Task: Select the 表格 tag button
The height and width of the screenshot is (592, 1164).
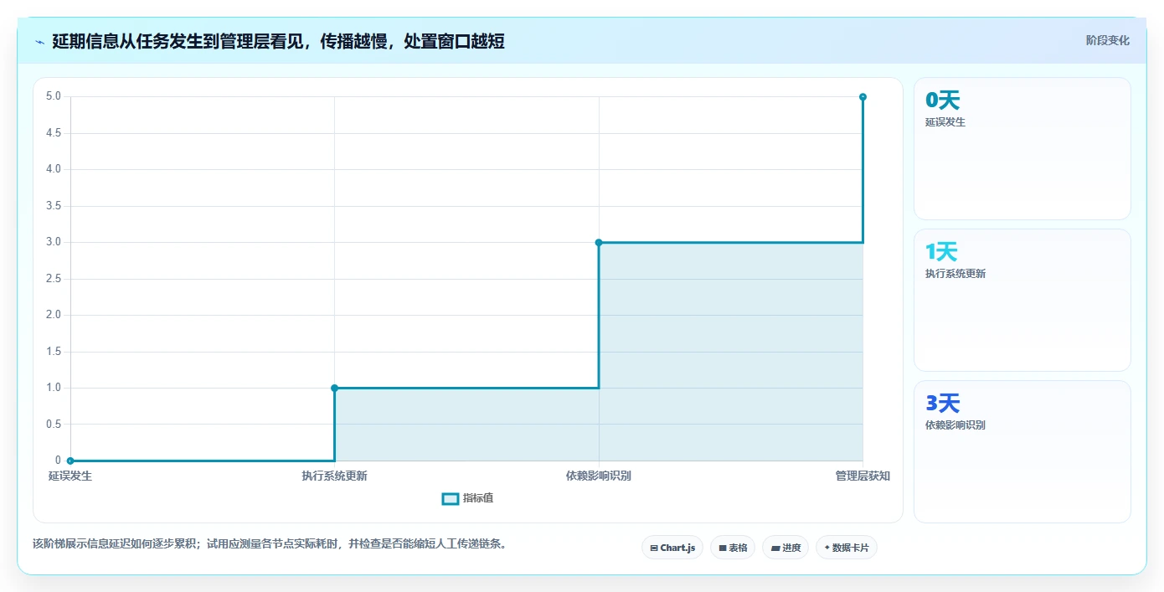Action: click(x=733, y=548)
